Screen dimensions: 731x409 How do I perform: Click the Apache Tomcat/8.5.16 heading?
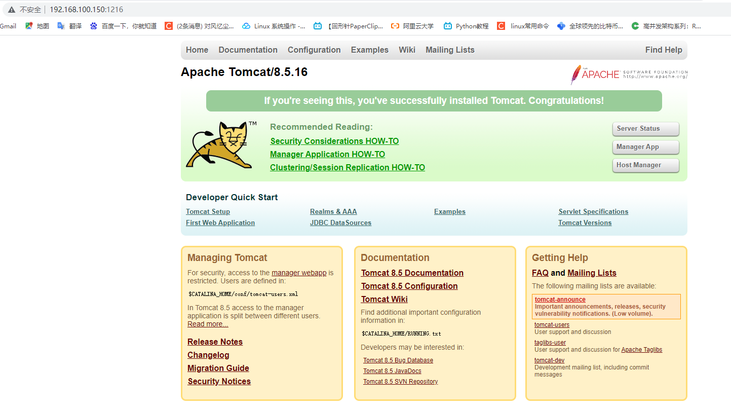[244, 72]
